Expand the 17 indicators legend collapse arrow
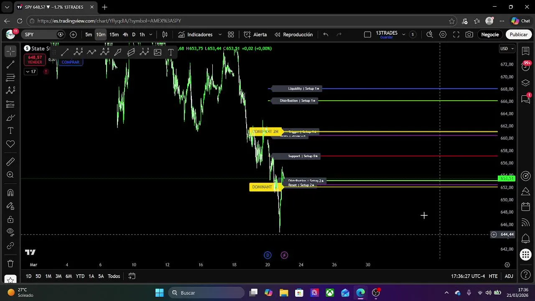Image resolution: width=535 pixels, height=301 pixels. coord(31,71)
